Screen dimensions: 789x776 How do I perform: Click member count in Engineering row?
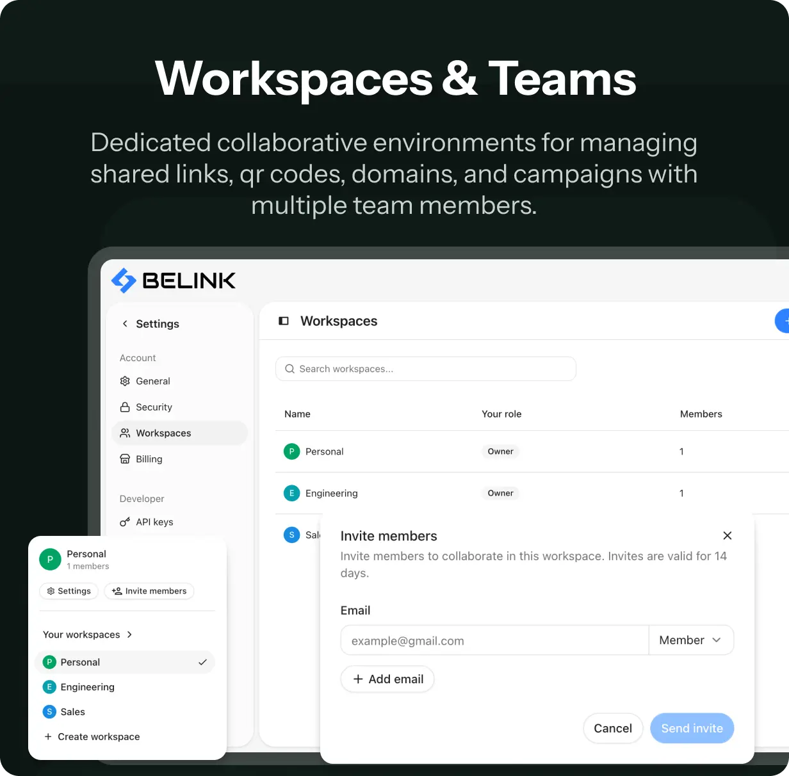pyautogui.click(x=681, y=493)
